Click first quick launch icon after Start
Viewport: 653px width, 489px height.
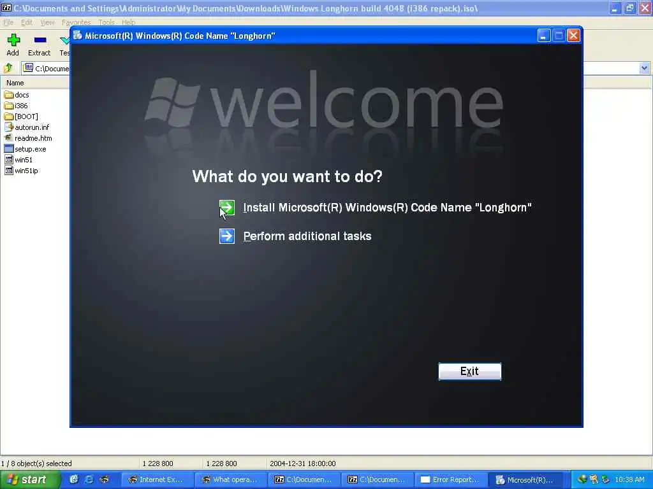(74, 479)
